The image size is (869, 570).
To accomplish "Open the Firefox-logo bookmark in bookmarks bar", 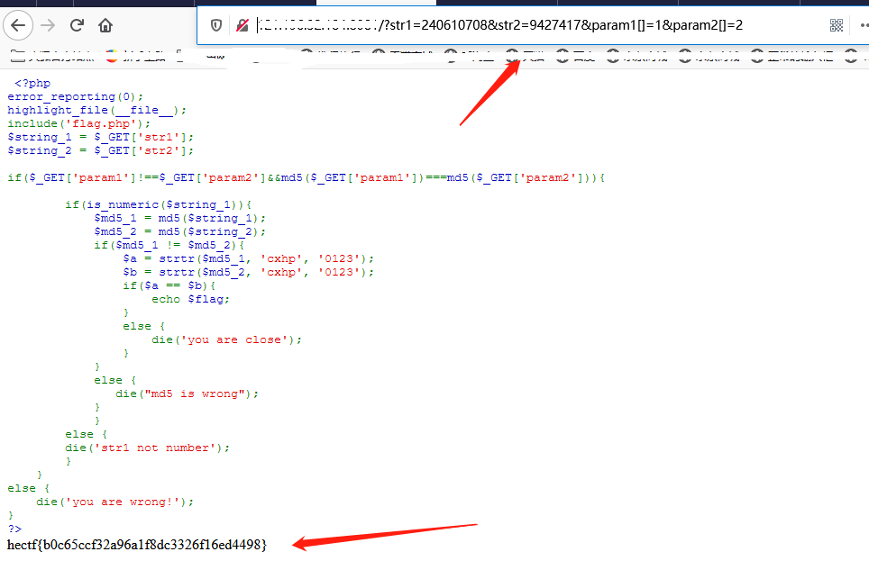I will coord(113,55).
